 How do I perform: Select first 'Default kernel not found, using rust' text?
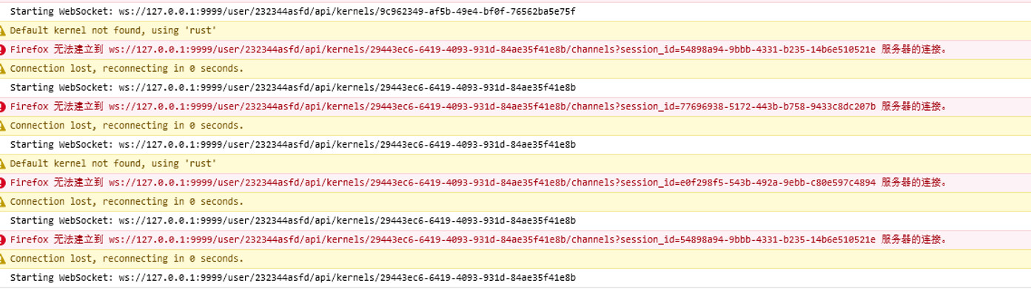[113, 30]
